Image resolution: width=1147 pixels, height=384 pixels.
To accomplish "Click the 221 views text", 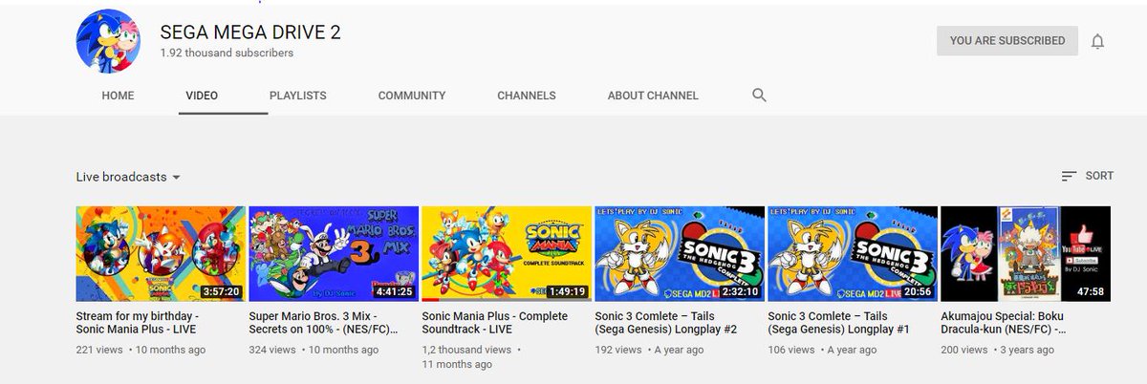I will 99,350.
